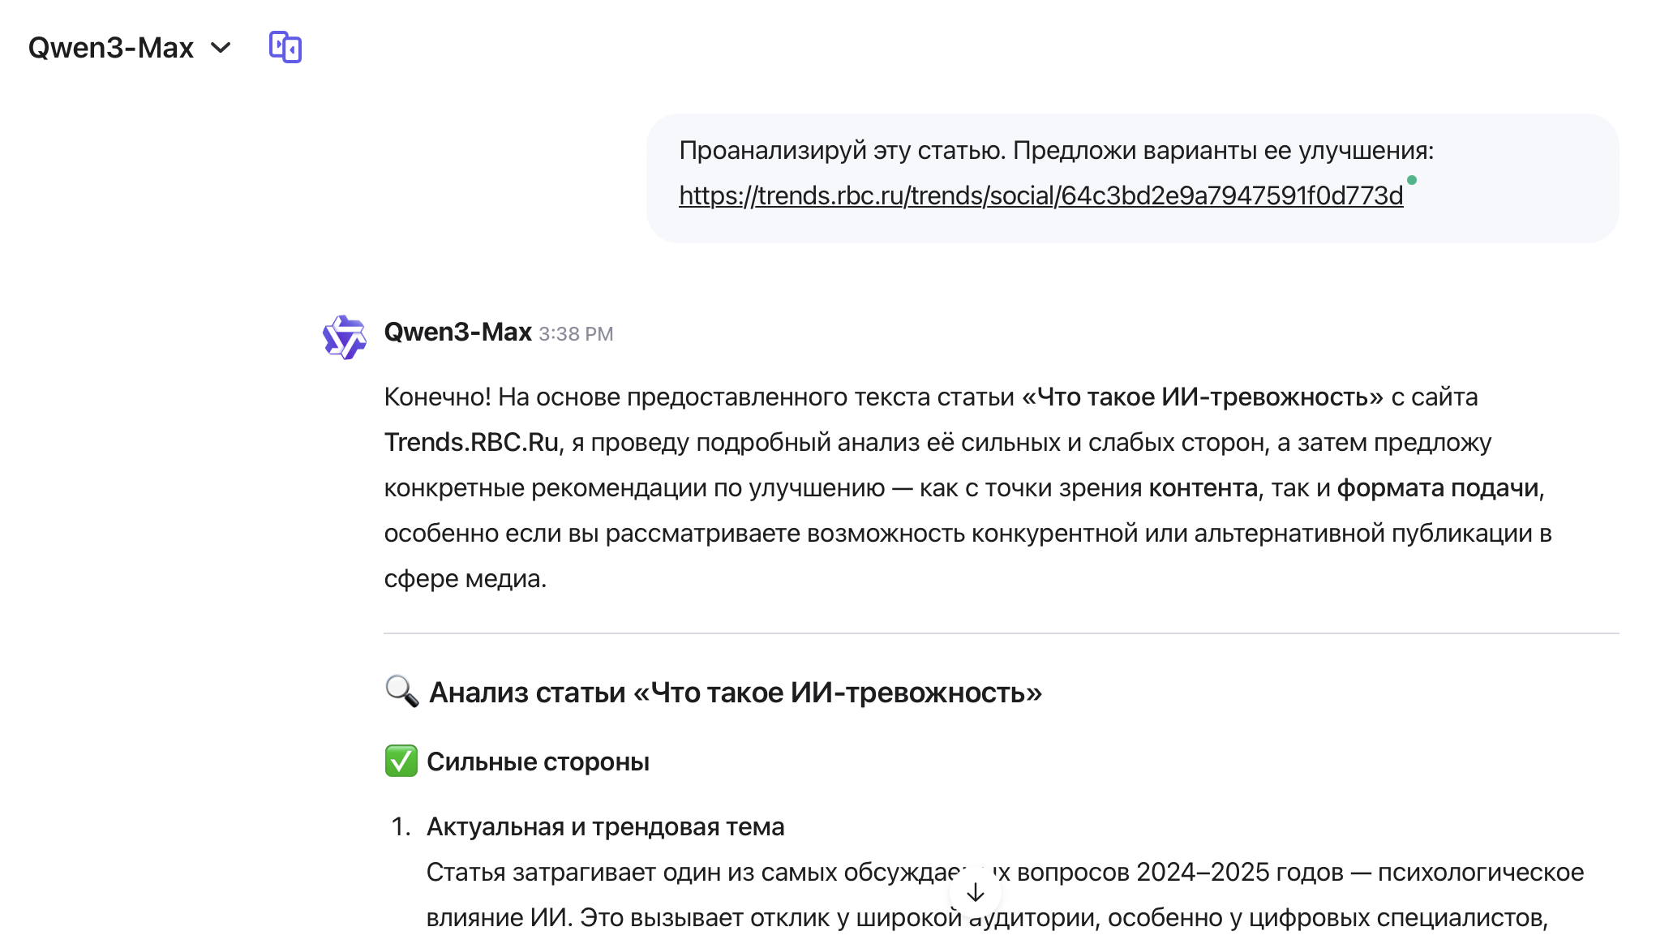Click heading Анализ статьи «Что такое ИИ-тревожность»
Image resolution: width=1656 pixels, height=944 pixels.
pyautogui.click(x=736, y=693)
